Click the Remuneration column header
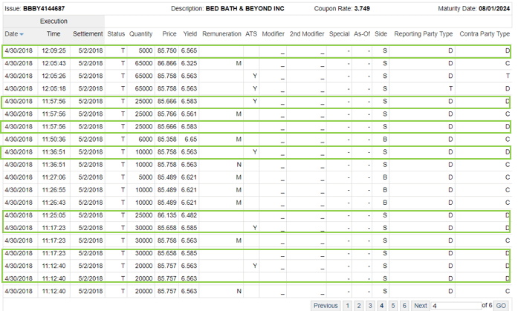Screen dimensions: 518x311 click(221, 34)
